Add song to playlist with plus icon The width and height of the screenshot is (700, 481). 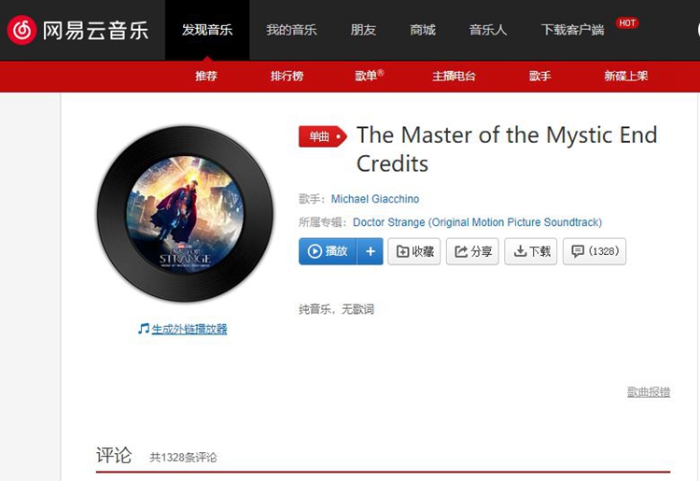click(x=371, y=251)
